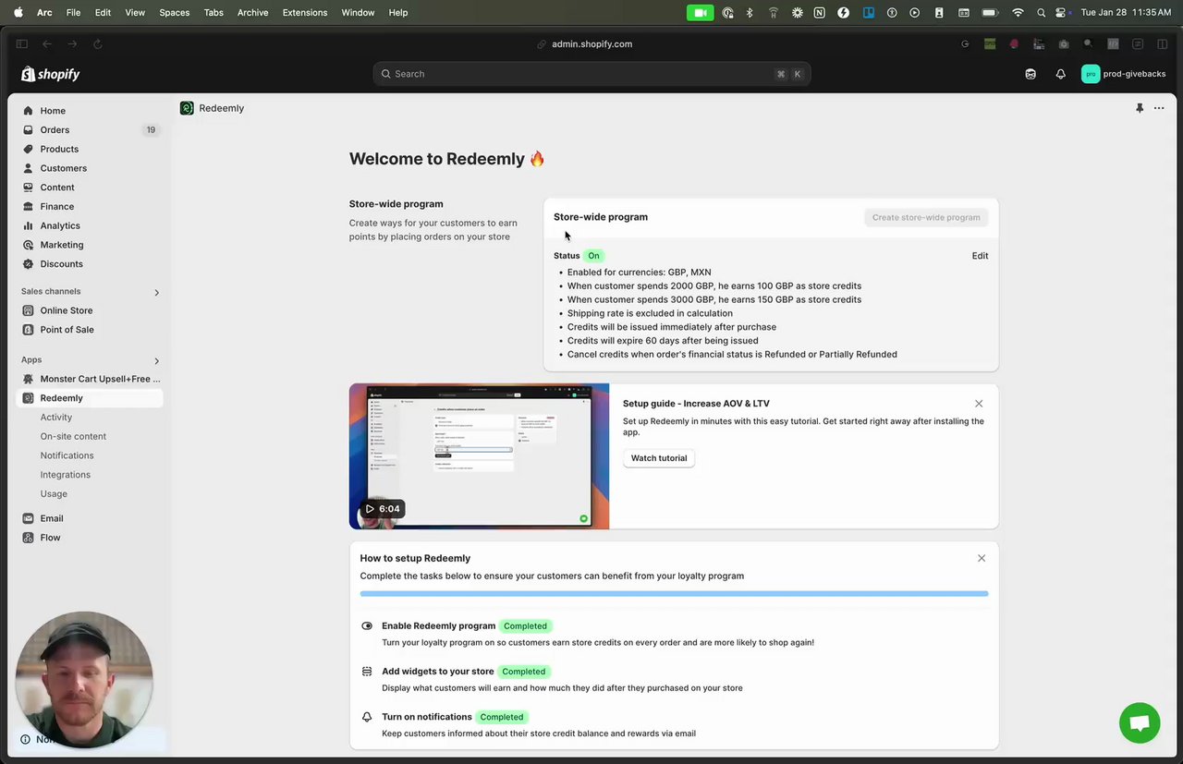Click the date and time in menu bar
The height and width of the screenshot is (764, 1183).
[1126, 13]
